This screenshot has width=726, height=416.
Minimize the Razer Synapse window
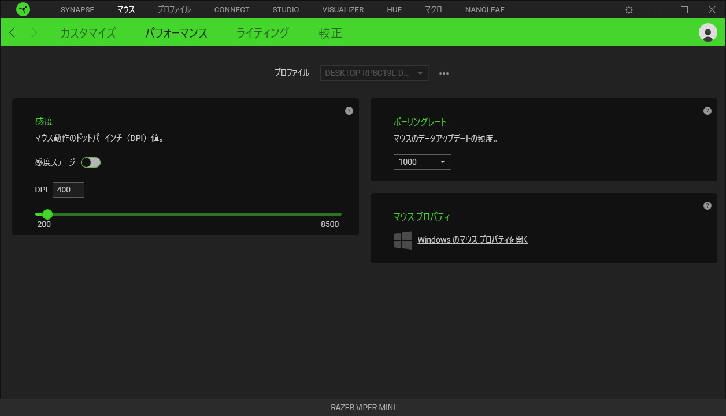[657, 10]
